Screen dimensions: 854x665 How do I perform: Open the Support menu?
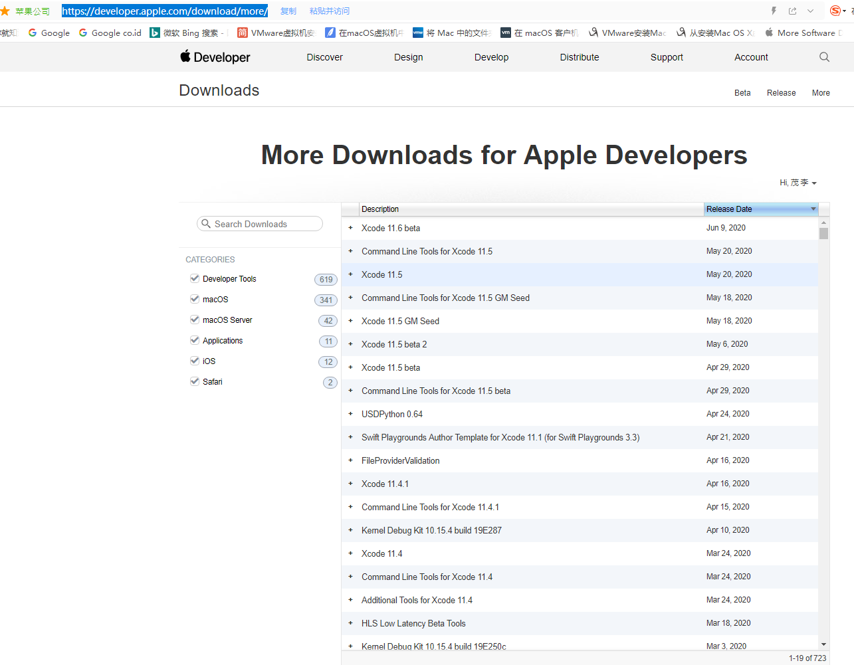pyautogui.click(x=667, y=57)
